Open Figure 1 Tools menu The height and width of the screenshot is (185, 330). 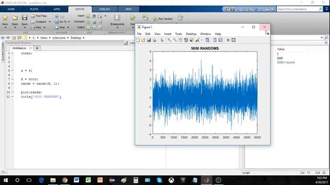click(x=178, y=34)
